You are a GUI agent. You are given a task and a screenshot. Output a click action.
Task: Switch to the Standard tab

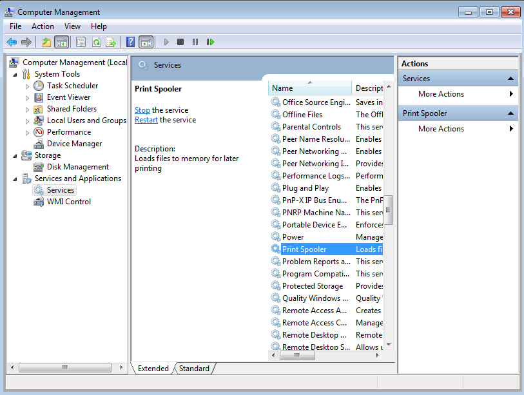194,369
